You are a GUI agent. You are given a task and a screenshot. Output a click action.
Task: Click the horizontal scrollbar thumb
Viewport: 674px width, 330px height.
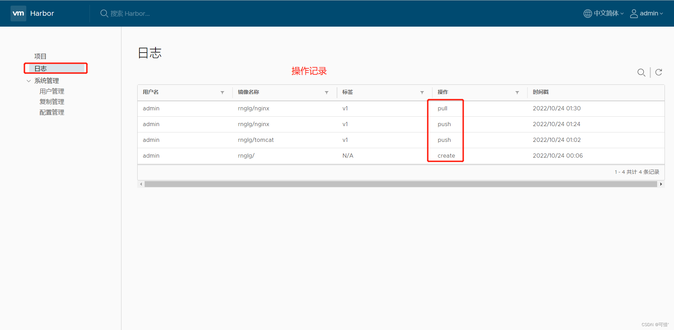click(401, 184)
